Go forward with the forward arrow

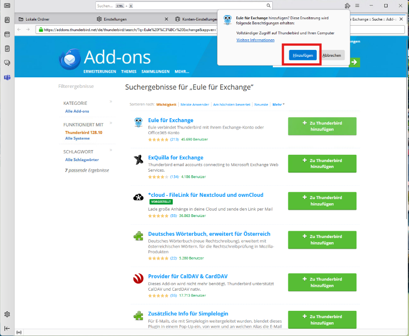tap(28, 29)
